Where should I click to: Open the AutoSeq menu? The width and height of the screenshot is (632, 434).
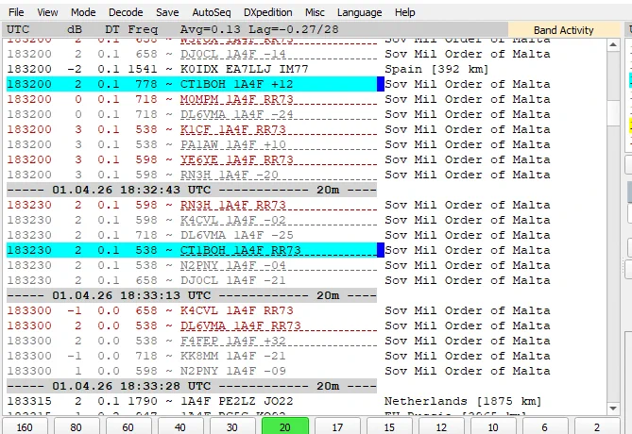tap(212, 12)
